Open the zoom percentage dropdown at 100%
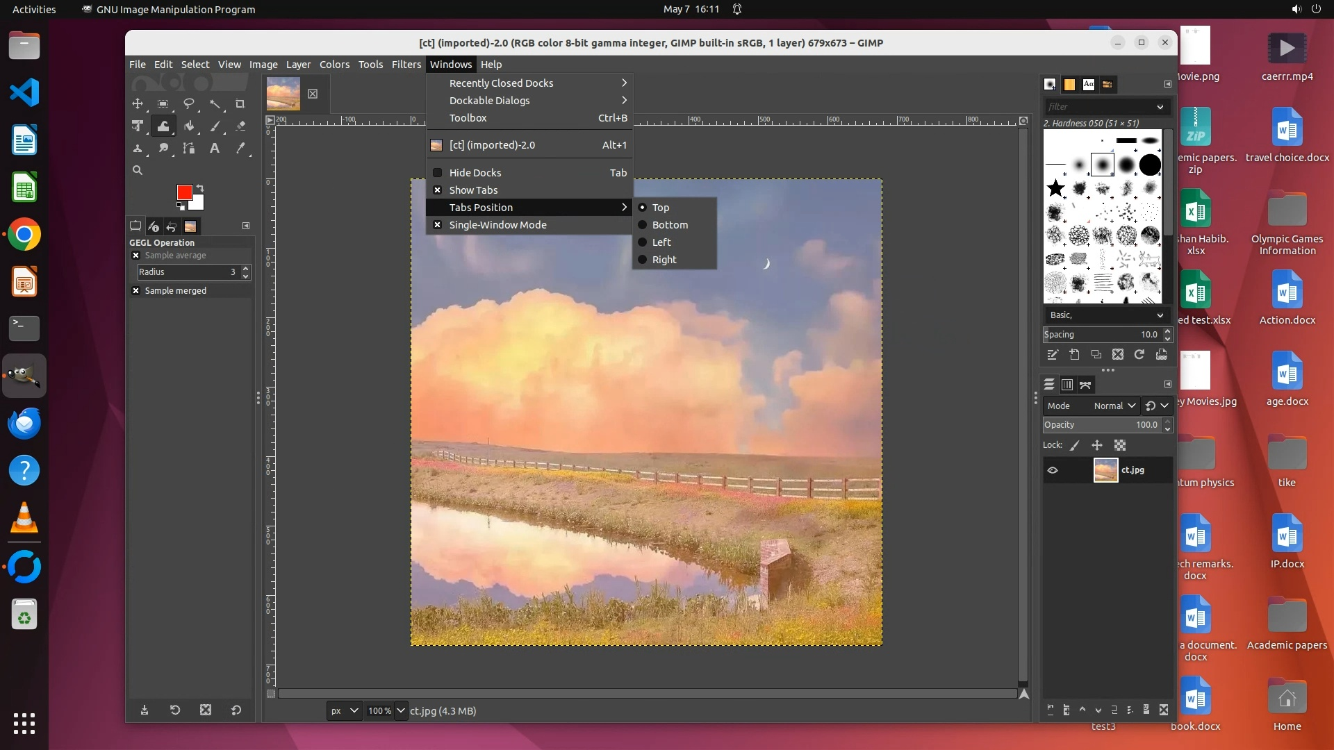The height and width of the screenshot is (750, 1334). (400, 710)
